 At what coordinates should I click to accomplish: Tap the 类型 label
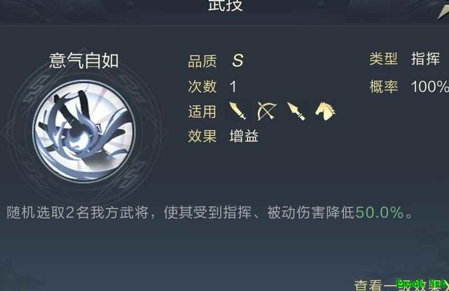click(x=383, y=59)
